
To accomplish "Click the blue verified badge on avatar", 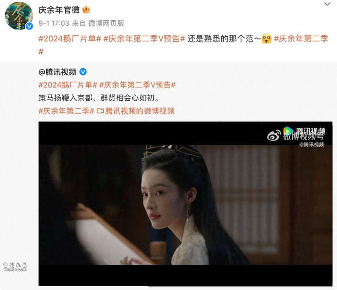I will click(x=29, y=26).
